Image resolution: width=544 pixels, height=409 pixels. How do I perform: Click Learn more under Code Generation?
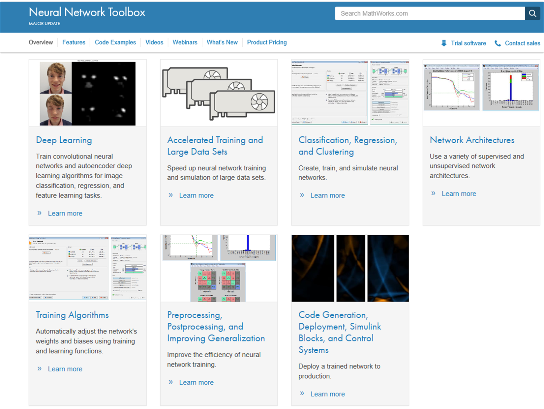coord(328,394)
